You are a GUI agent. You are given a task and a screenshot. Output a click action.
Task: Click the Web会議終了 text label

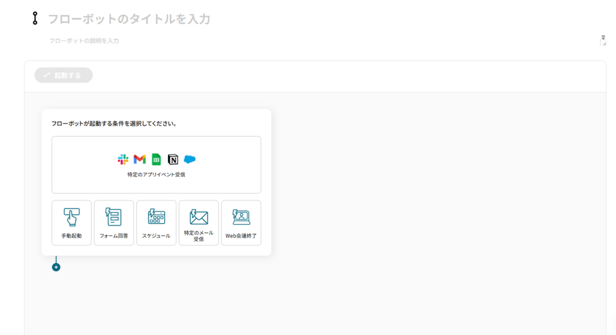241,236
